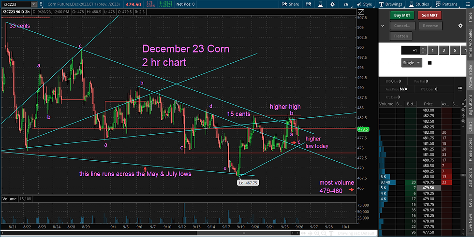
Task: Switch to Level II side tab
Action: click(470, 200)
